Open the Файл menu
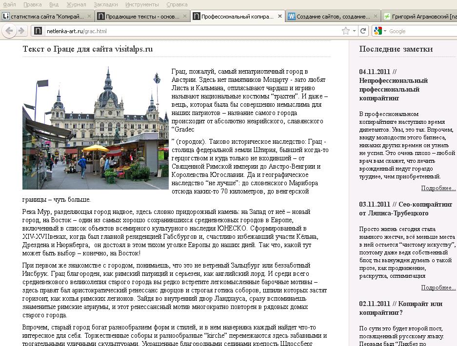 point(9,4)
